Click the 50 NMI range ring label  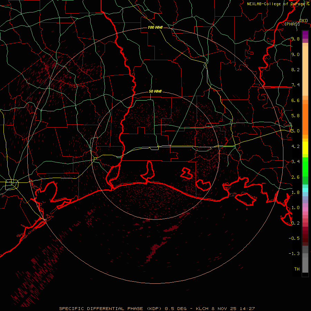(155, 92)
